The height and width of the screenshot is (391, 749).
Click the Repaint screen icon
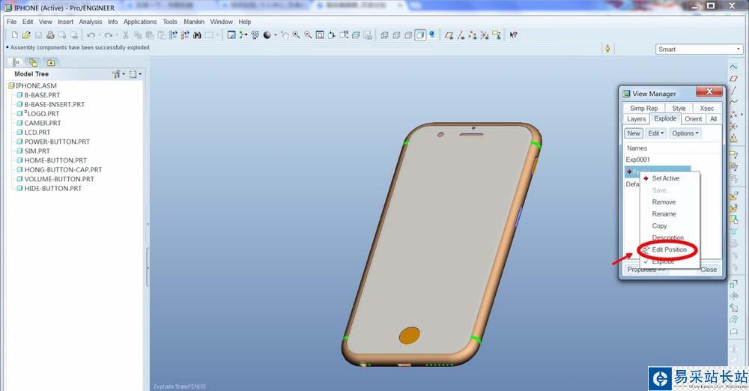click(231, 35)
